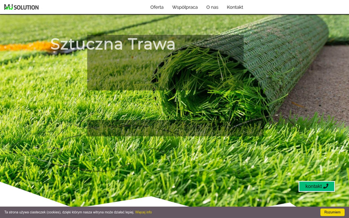Click the SOLUTION word in the logo
The height and width of the screenshot is (218, 349).
click(x=26, y=8)
